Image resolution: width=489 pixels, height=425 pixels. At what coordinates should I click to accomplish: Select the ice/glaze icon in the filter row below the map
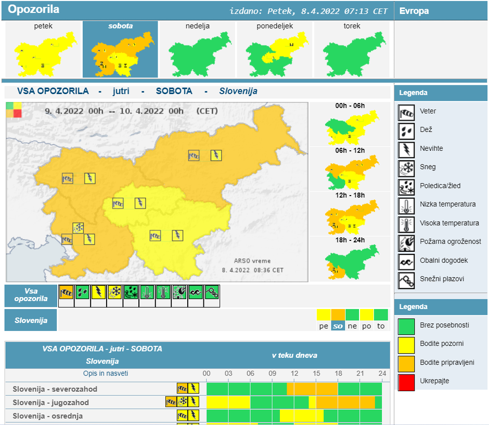[x=131, y=293]
